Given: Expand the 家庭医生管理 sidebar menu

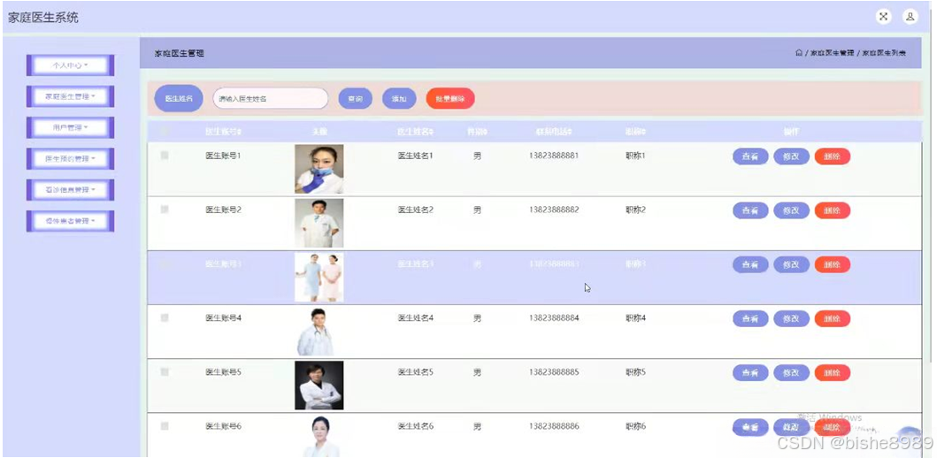Looking at the screenshot, I should coord(70,96).
